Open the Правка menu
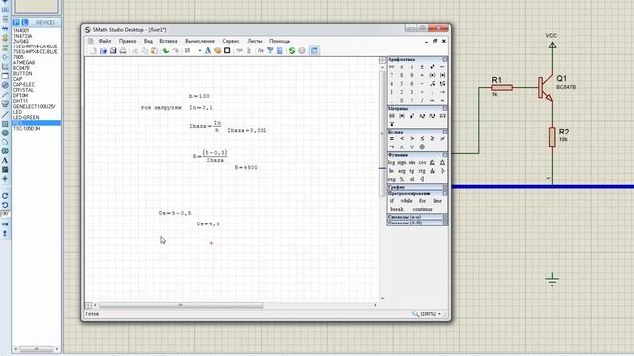The image size is (634, 356). tap(127, 41)
